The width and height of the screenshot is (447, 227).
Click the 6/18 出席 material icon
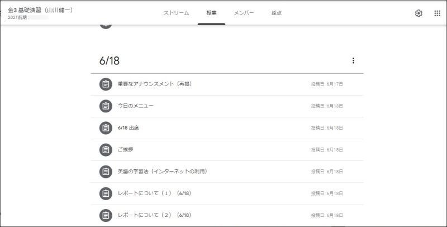coord(106,128)
